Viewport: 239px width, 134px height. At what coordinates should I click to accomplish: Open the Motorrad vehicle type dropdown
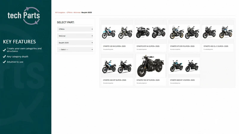(75, 36)
